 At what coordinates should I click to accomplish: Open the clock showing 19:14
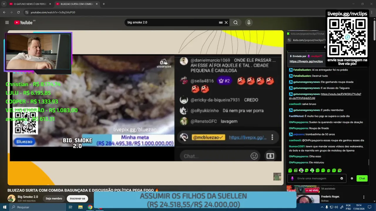coord(359,207)
